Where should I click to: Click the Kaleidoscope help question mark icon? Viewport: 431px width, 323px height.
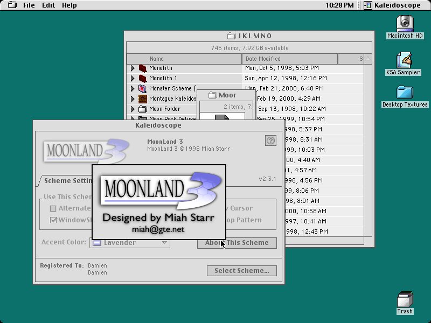[270, 141]
